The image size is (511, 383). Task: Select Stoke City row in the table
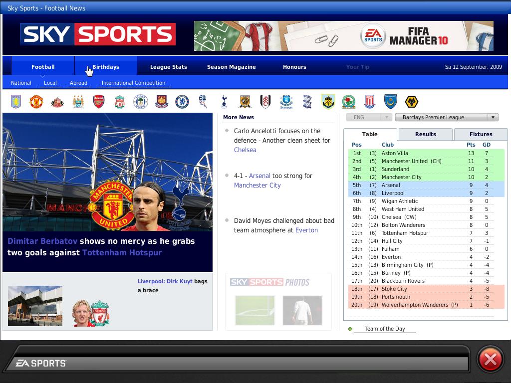394,289
